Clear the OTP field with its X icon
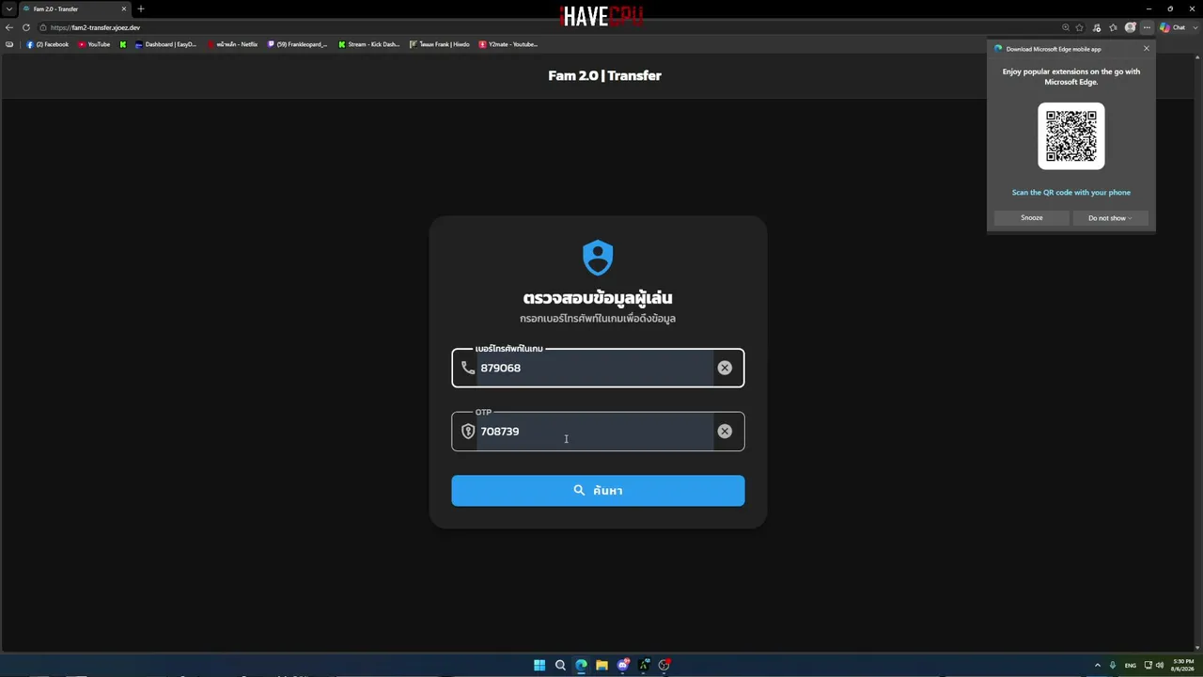1203x677 pixels. (725, 431)
